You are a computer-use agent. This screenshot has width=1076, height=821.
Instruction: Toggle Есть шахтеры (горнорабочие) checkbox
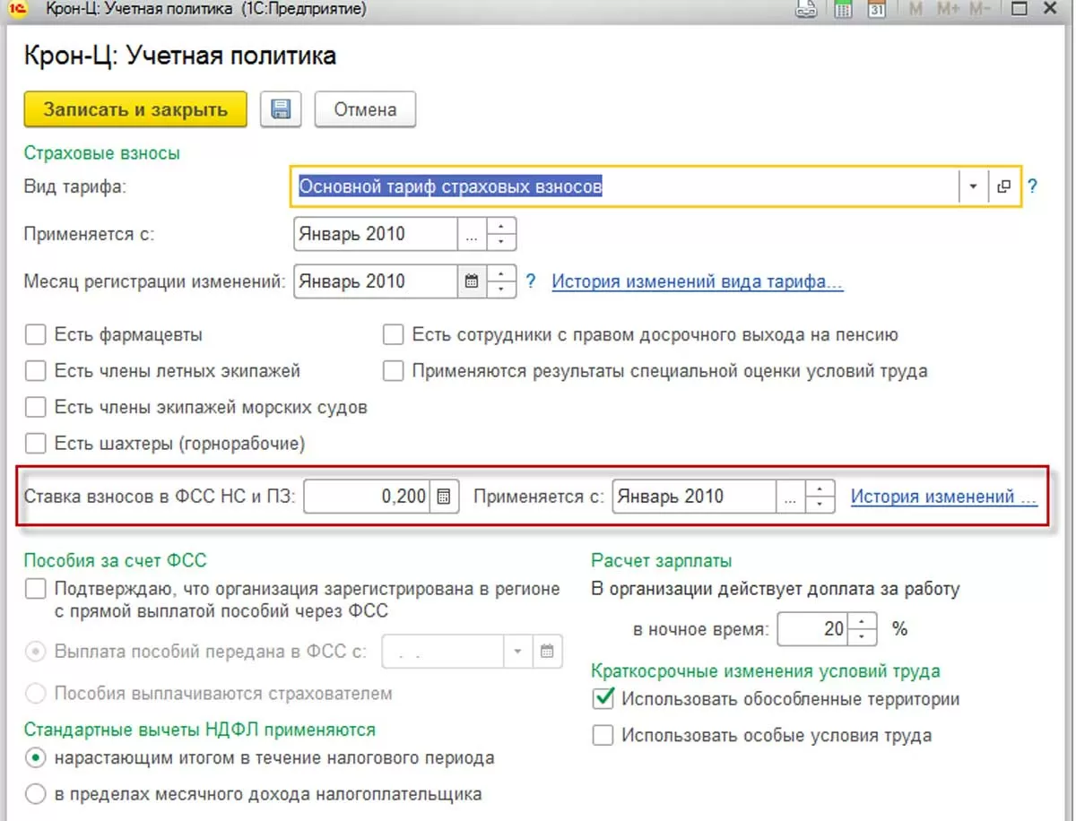click(36, 443)
